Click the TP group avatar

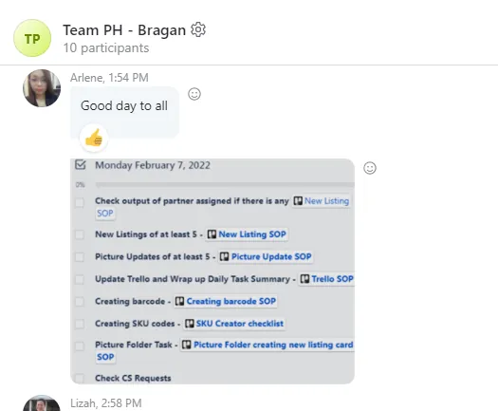tap(32, 38)
